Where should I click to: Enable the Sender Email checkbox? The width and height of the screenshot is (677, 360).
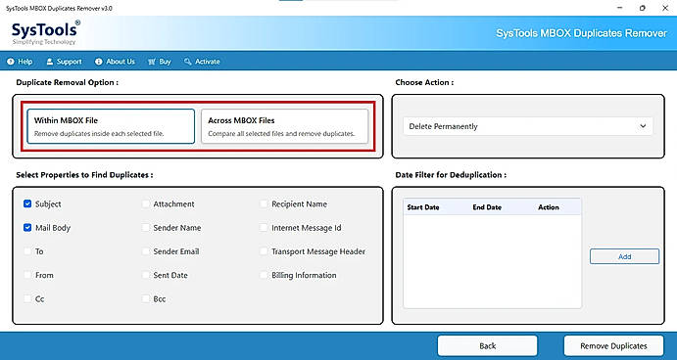tap(146, 251)
